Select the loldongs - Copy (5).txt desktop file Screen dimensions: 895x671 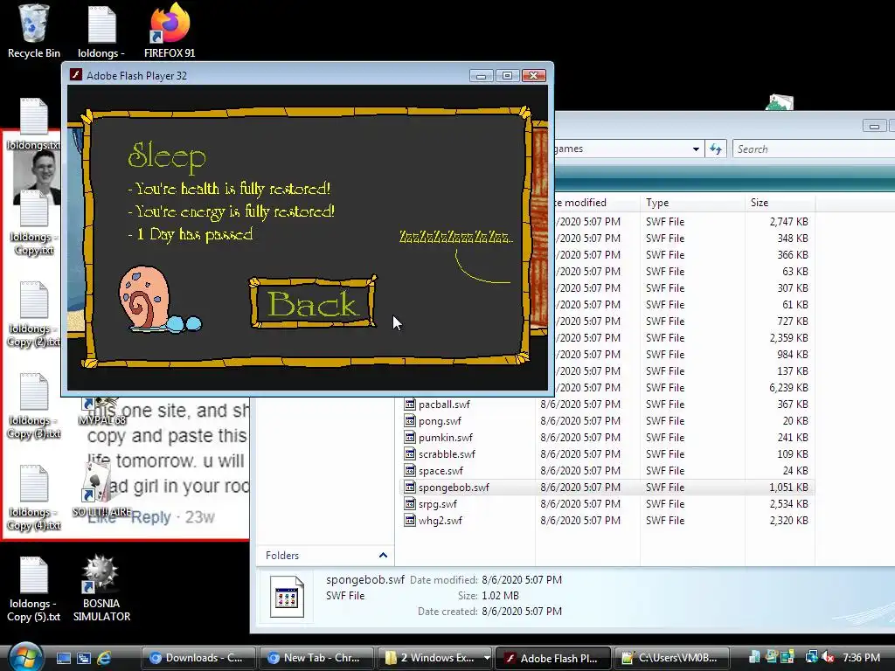pos(34,589)
